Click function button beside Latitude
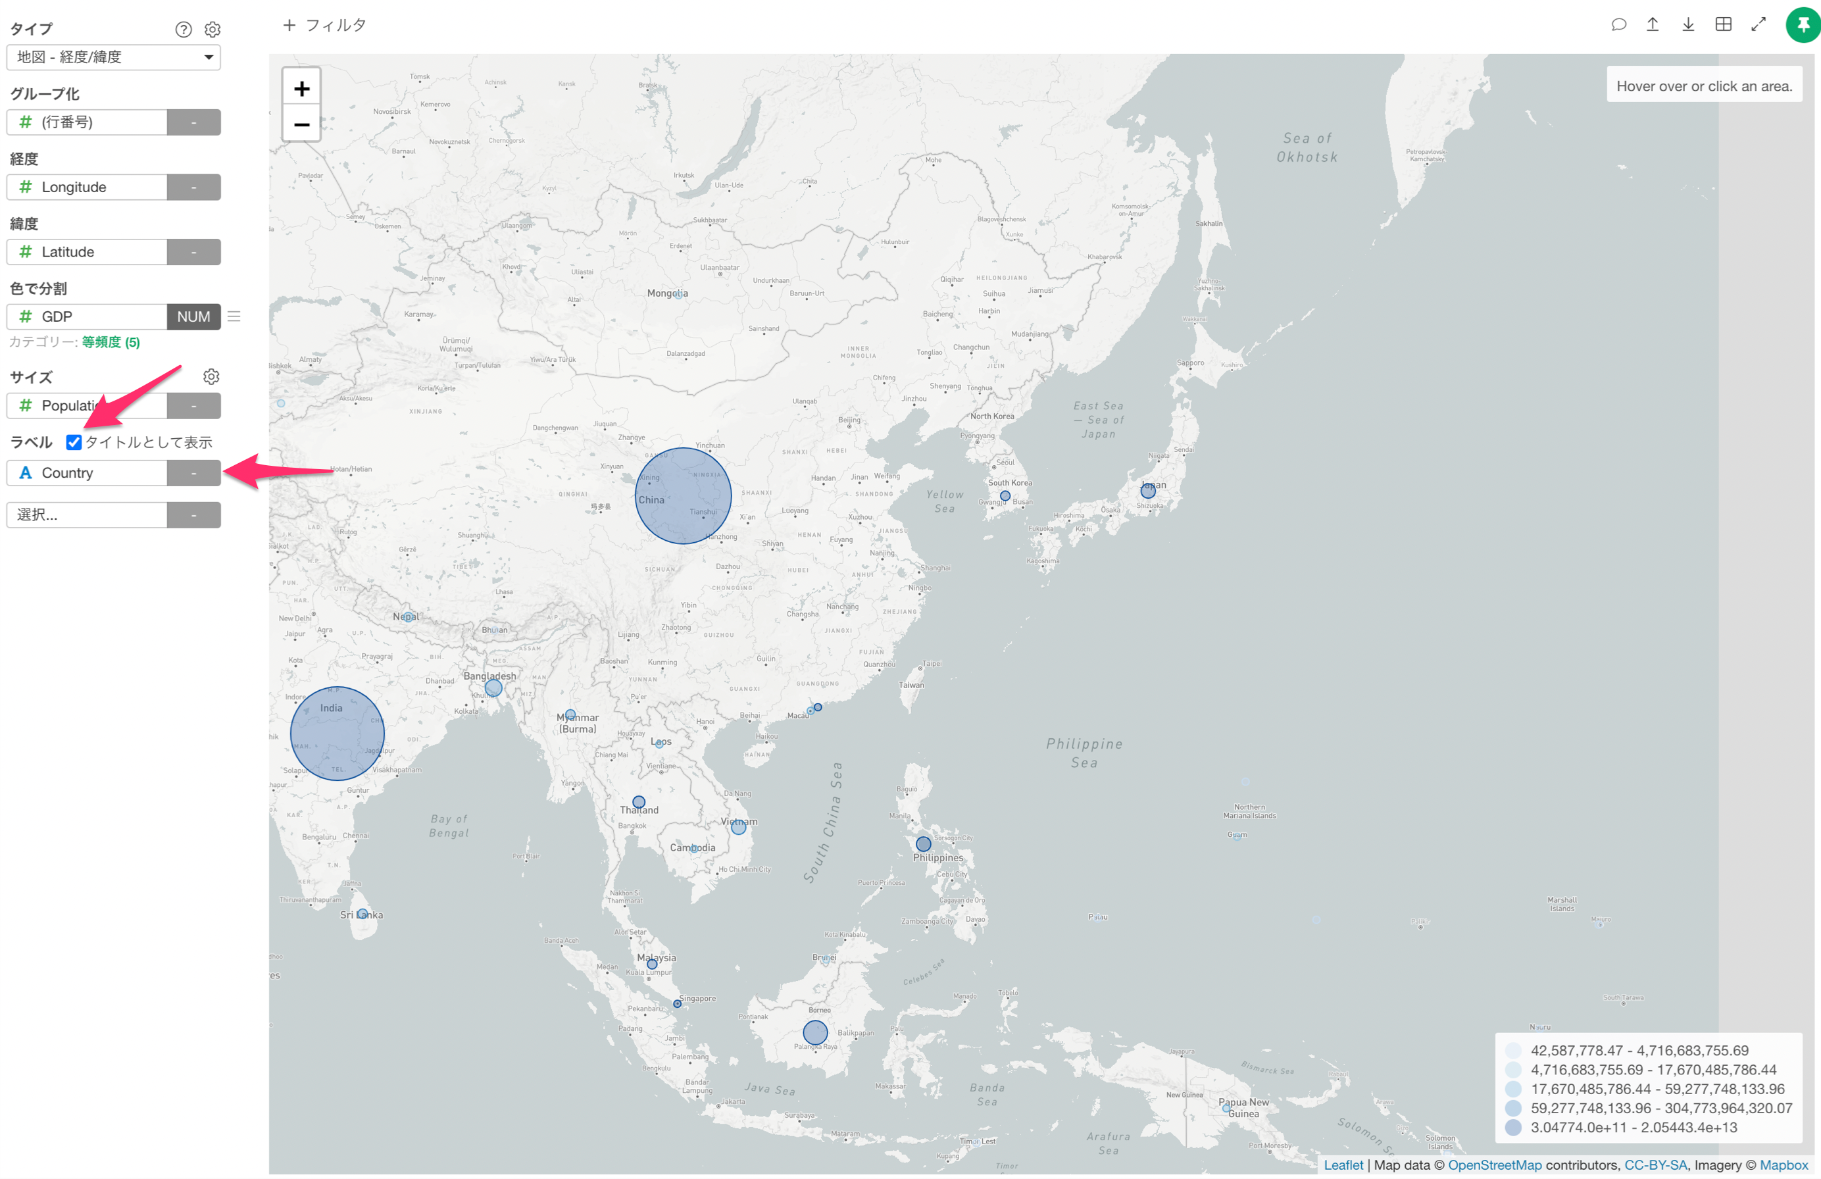The image size is (1821, 1179). (x=193, y=252)
